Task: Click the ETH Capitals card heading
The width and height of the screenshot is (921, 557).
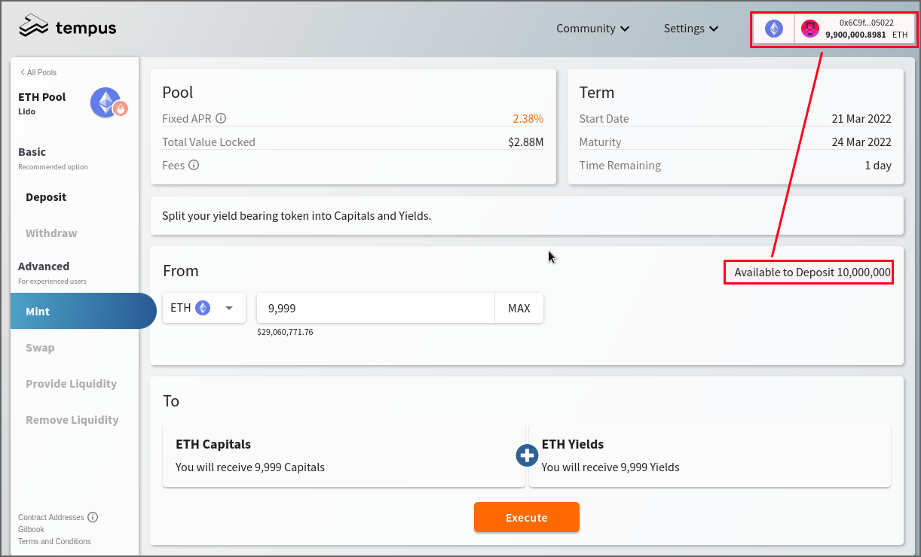Action: pyautogui.click(x=213, y=444)
